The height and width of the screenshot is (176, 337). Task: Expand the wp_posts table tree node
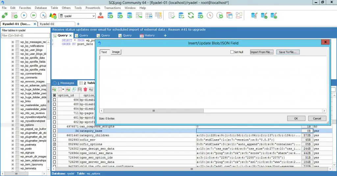pos(13,149)
